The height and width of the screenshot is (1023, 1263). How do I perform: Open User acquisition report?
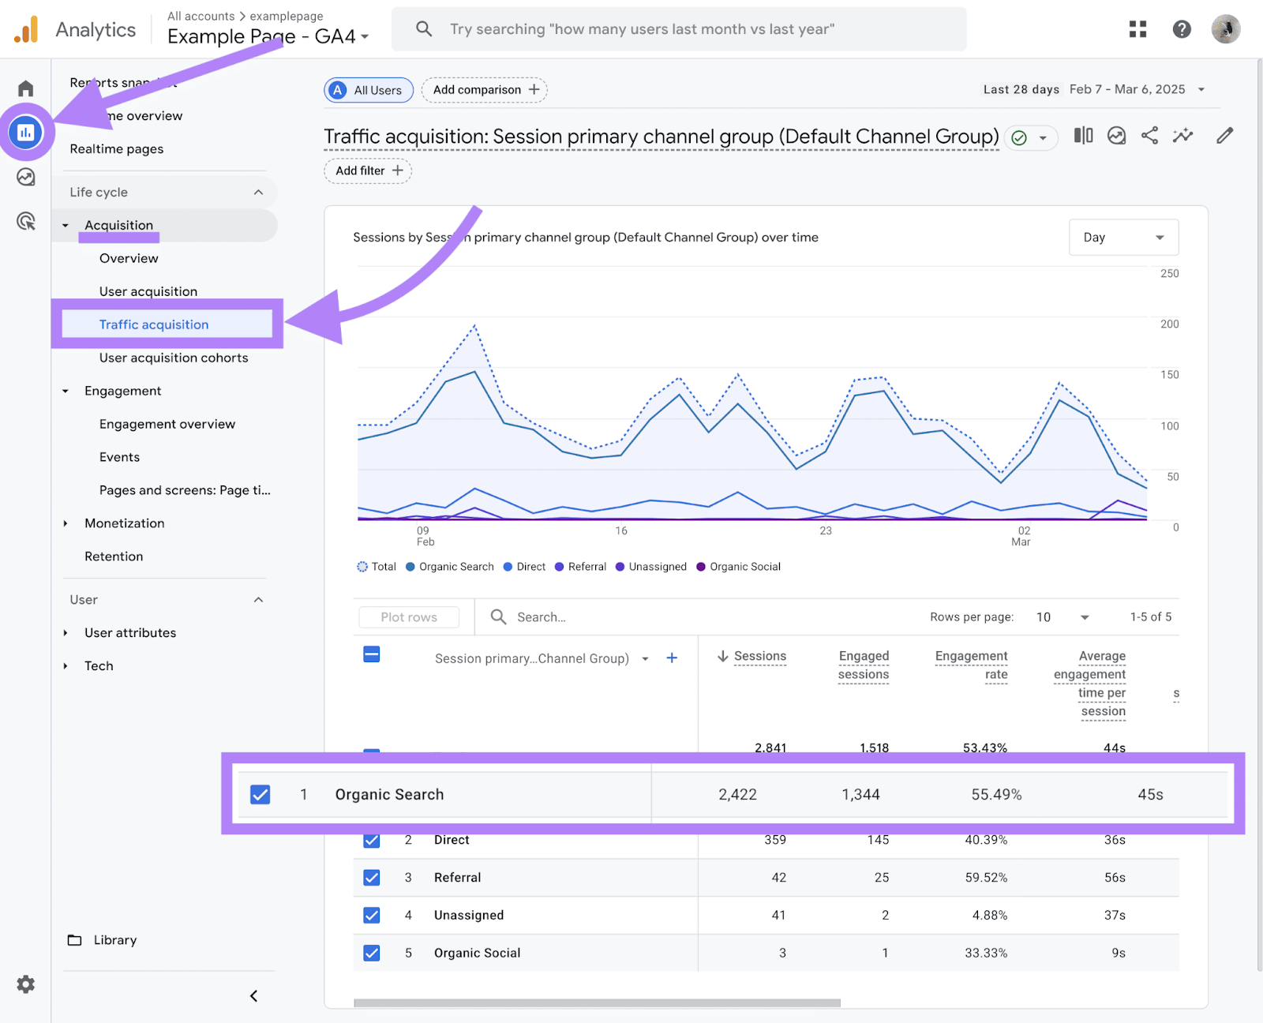coord(148,291)
